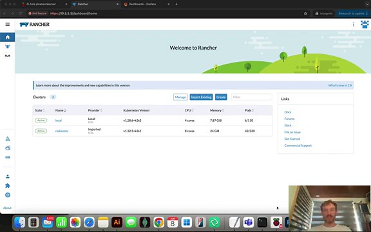
Task: Open the Slack link
Action: pyautogui.click(x=288, y=126)
